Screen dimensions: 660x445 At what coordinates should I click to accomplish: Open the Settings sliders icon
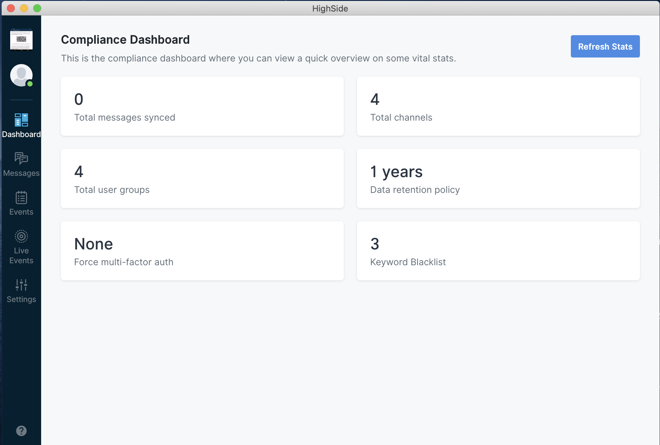[21, 285]
